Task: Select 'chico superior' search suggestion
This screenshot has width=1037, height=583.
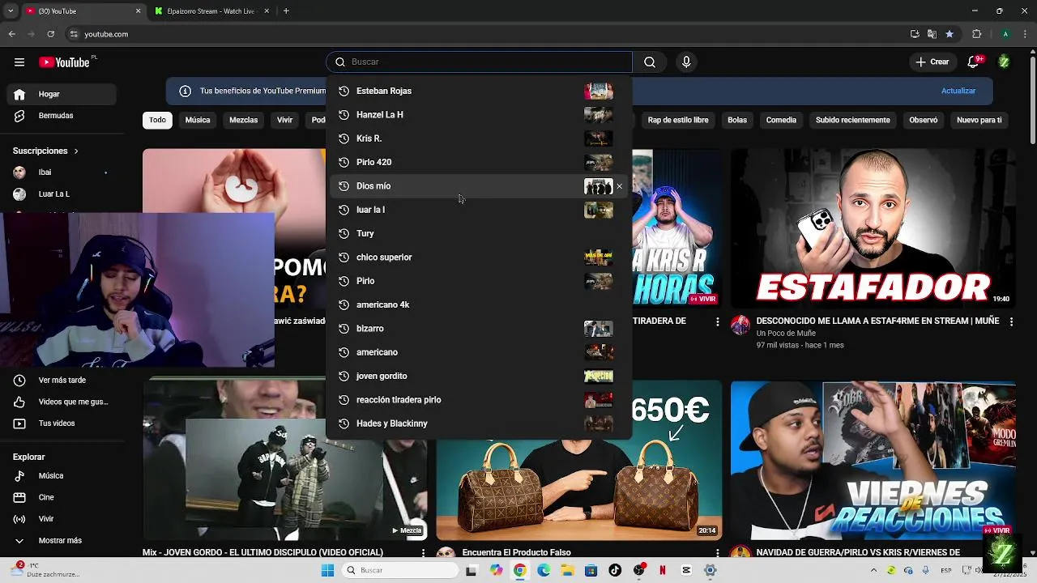Action: pyautogui.click(x=478, y=257)
